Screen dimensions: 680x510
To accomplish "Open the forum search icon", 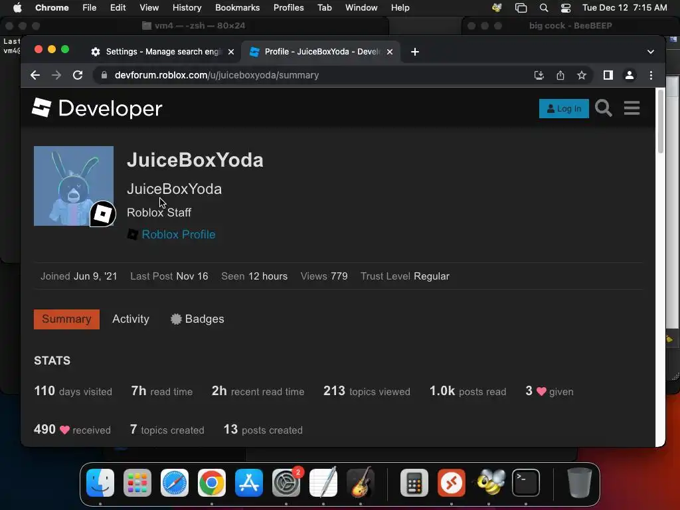I will 603,108.
